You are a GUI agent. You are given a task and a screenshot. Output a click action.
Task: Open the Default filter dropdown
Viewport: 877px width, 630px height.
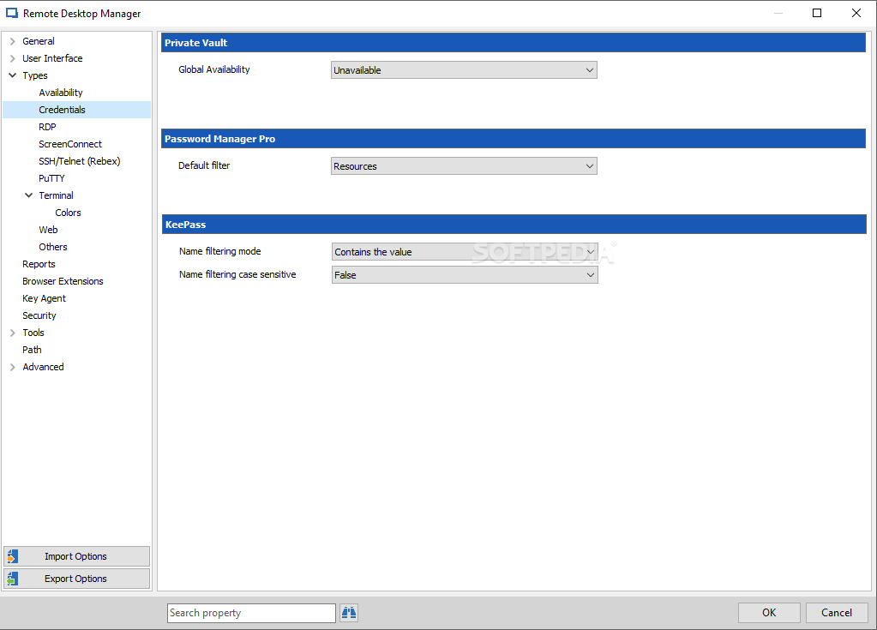coord(464,166)
